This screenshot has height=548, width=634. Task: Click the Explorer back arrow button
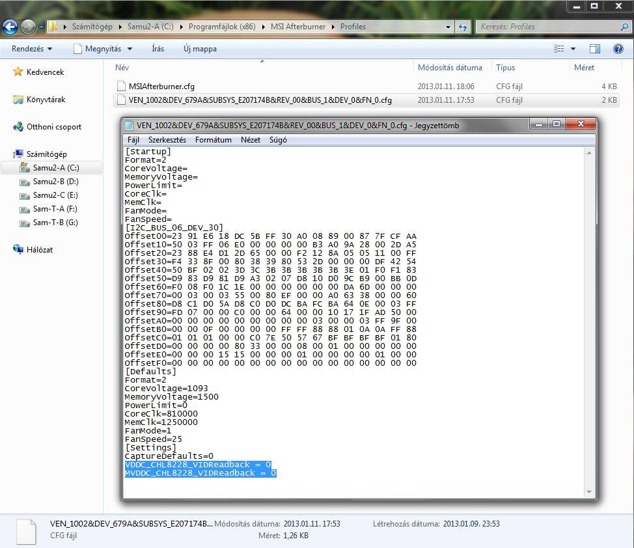tap(10, 27)
